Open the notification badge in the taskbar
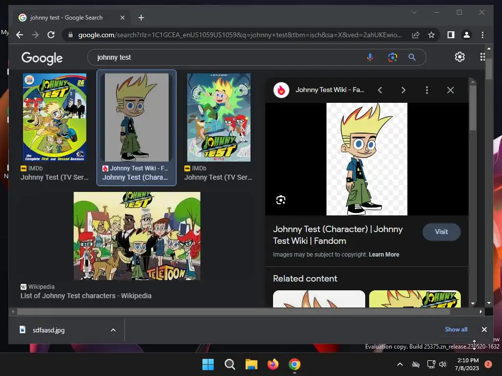 point(488,364)
